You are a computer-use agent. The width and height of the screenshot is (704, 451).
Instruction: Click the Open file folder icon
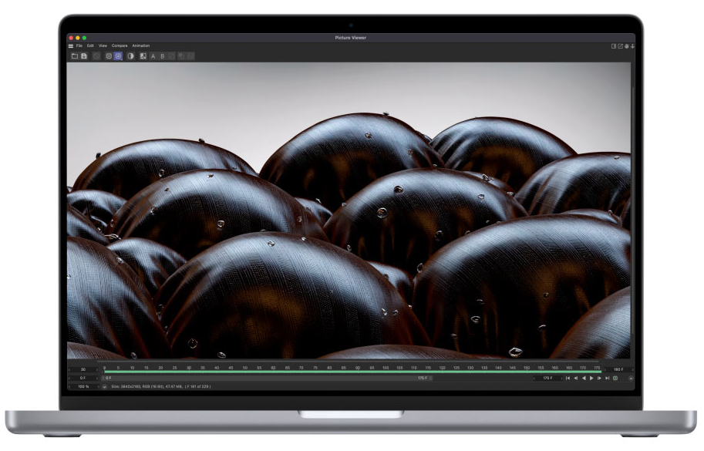click(x=75, y=56)
